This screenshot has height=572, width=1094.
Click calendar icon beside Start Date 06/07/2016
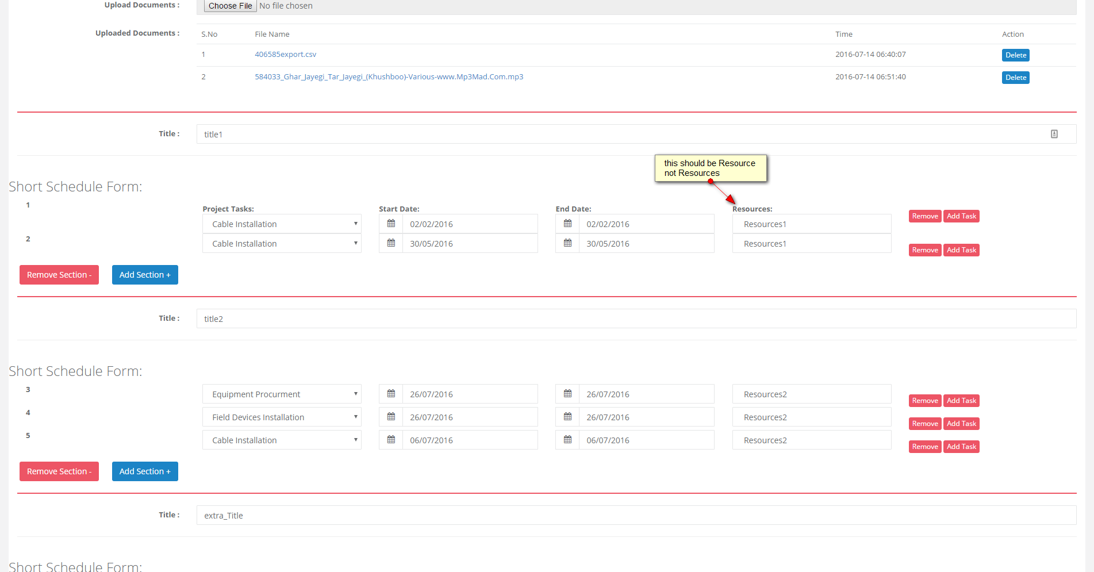[x=391, y=440]
